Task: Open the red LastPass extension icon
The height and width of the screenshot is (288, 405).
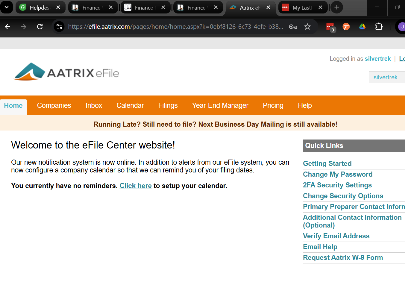Action: pos(330,27)
